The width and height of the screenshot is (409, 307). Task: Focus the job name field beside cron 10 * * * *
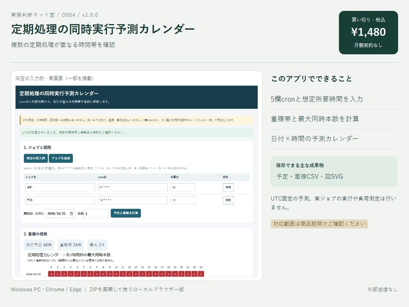click(x=60, y=200)
